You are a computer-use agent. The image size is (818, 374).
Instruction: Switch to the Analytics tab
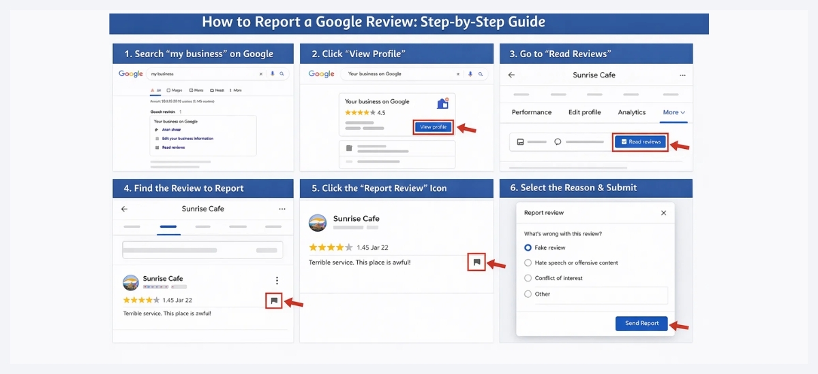(632, 112)
